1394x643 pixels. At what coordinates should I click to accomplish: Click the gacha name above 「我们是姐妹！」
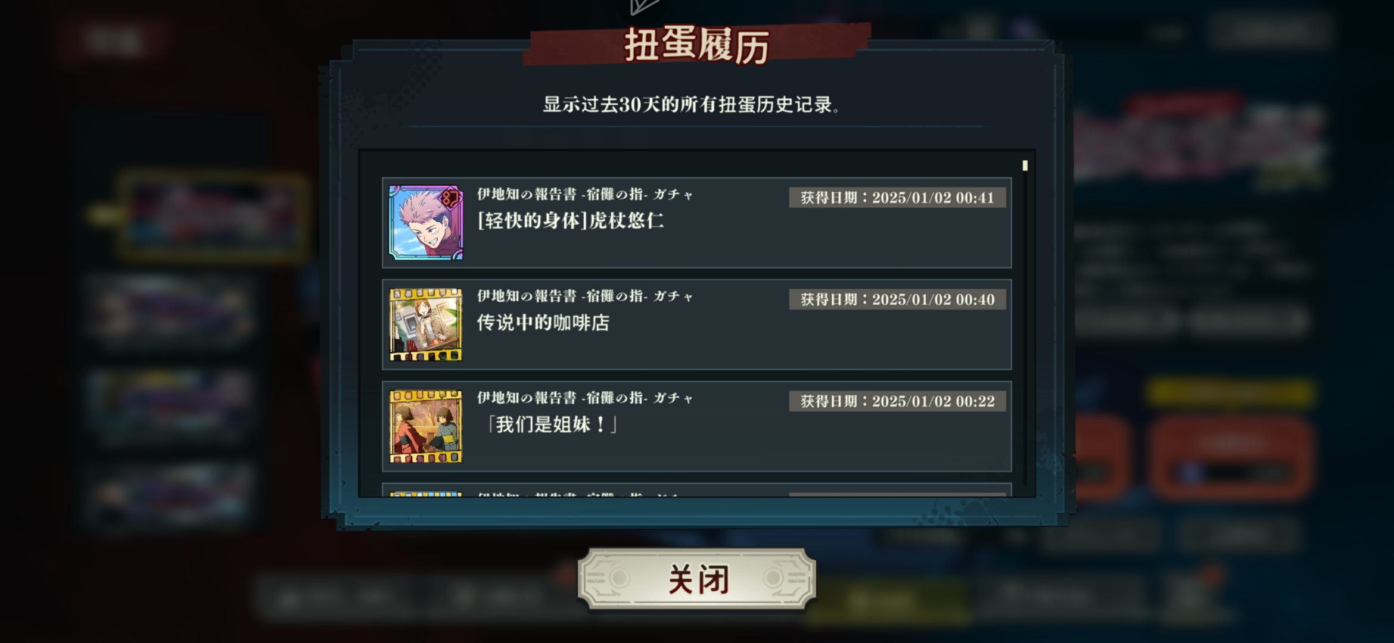(585, 398)
